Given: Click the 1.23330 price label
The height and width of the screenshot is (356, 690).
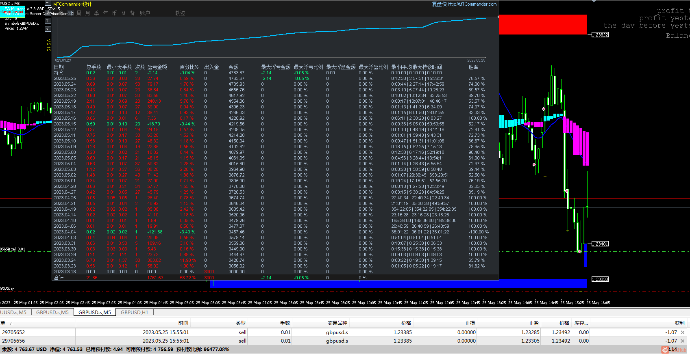Looking at the screenshot, I should tap(600, 279).
